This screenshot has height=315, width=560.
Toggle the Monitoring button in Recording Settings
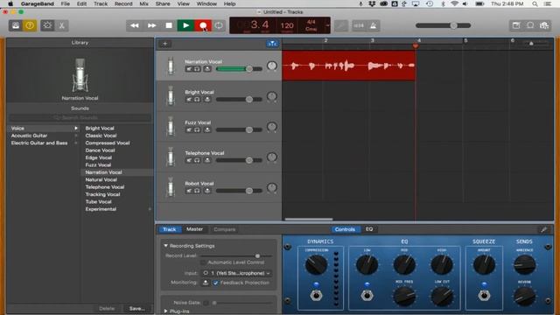coord(206,283)
